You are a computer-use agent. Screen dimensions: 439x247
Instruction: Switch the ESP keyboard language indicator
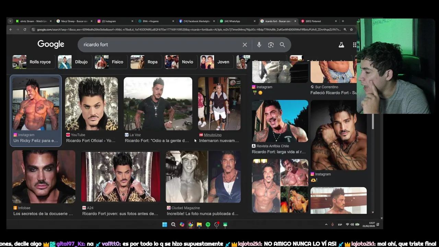tap(340, 225)
